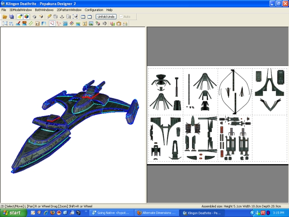
Task: Click the orange box icon
Action: 119,24
